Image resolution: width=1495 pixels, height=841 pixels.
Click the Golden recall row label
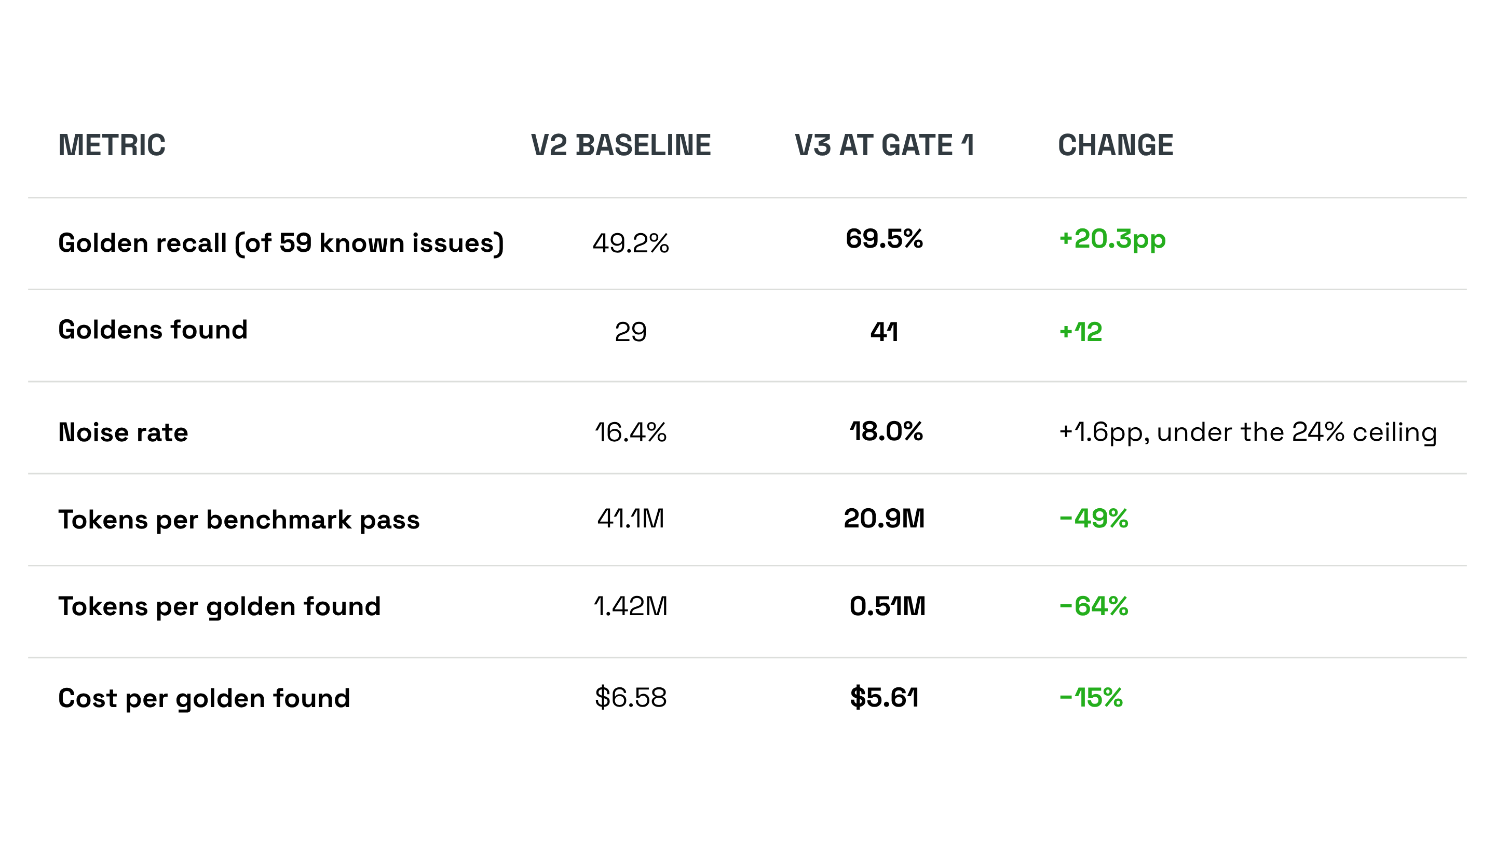281,243
